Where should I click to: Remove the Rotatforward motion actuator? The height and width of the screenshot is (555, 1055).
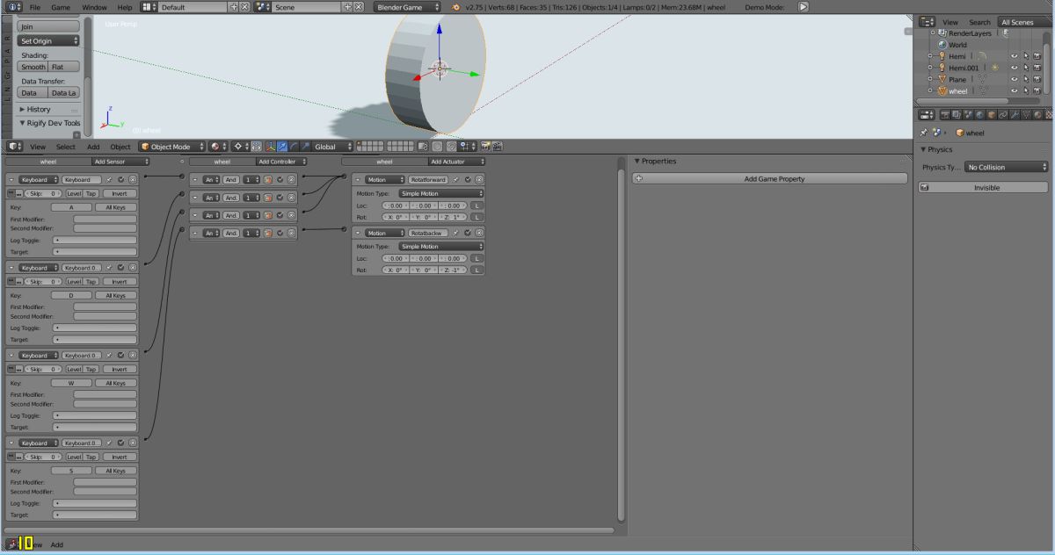click(479, 179)
